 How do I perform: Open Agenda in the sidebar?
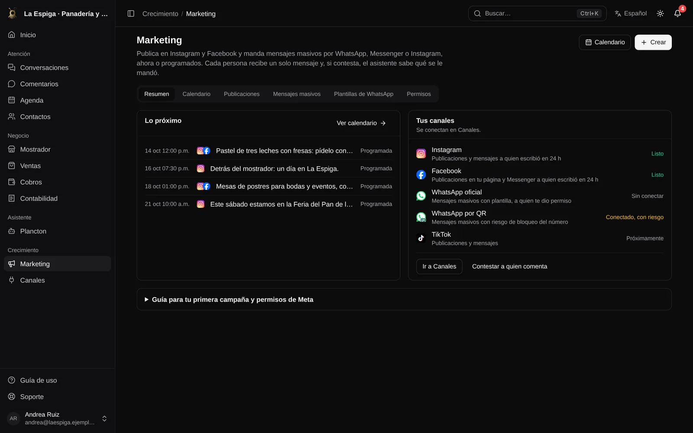[x=57, y=100]
